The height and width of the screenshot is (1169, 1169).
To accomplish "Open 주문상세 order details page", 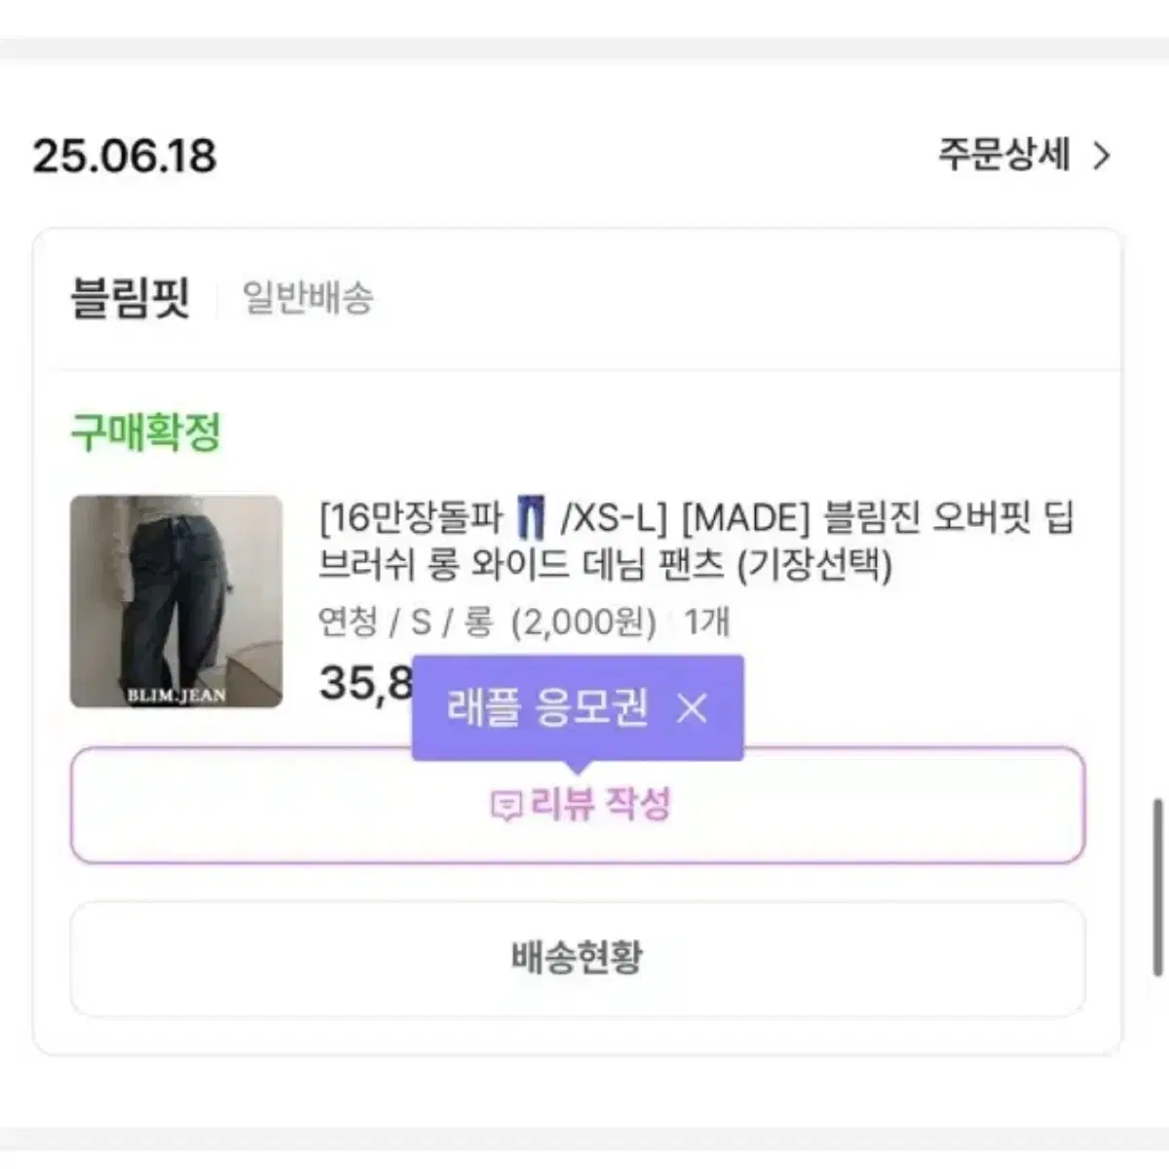I will (1003, 154).
